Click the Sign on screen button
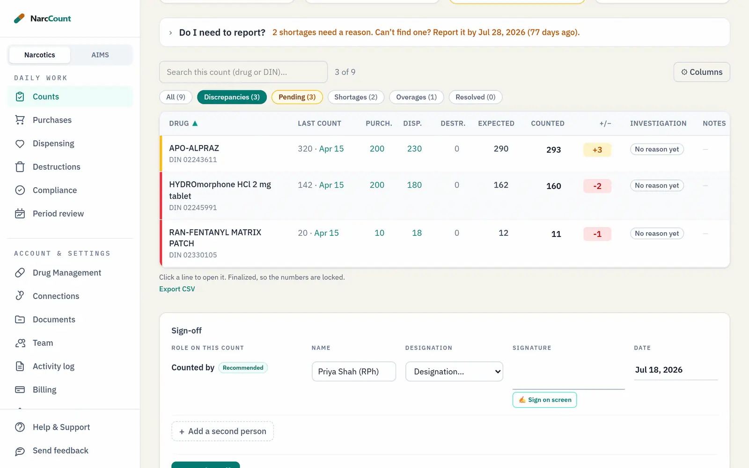 [544, 400]
